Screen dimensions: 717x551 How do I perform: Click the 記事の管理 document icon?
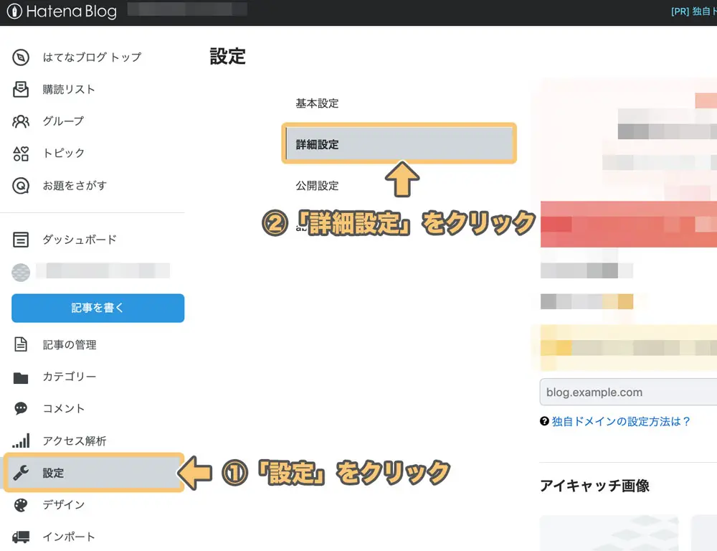(x=21, y=344)
